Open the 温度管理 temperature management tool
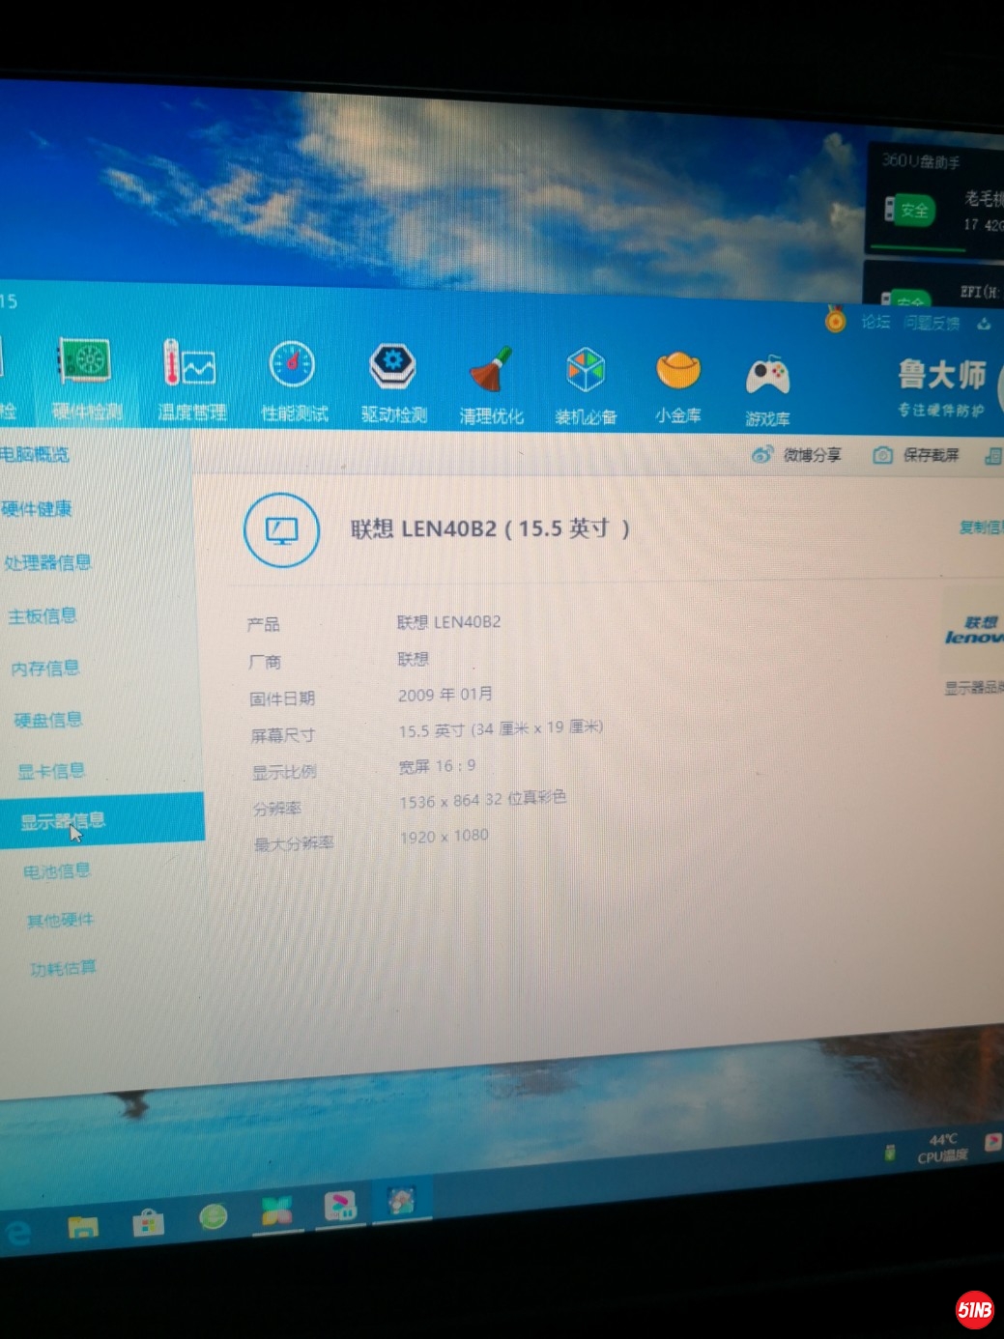Viewport: 1004px width, 1339px height. point(191,381)
